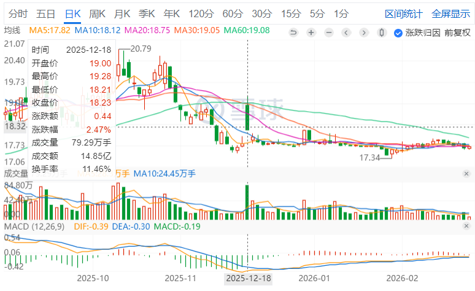
Task: Click the 均线 label
Action: [12, 30]
